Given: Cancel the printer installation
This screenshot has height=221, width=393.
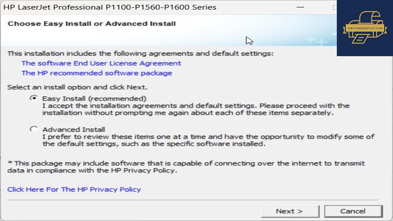Looking at the screenshot, I should coord(353,211).
